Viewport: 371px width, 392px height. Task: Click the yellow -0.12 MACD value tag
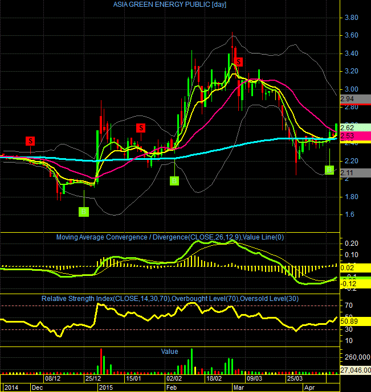(x=356, y=283)
